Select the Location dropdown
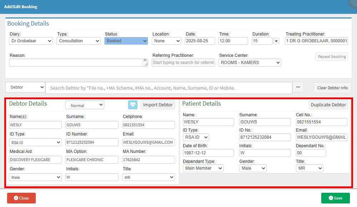 [167, 41]
